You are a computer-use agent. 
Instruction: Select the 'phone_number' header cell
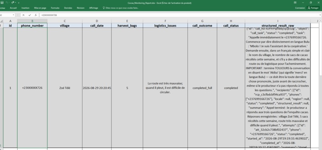point(32,26)
